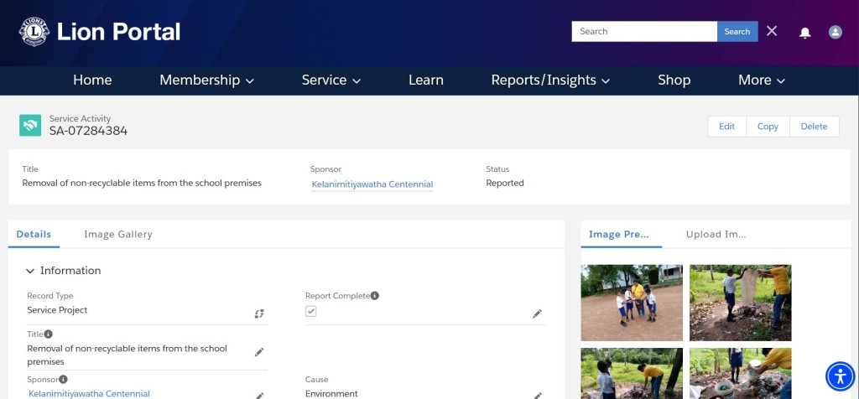Show info tooltip next to Sponsor label

[x=63, y=379]
